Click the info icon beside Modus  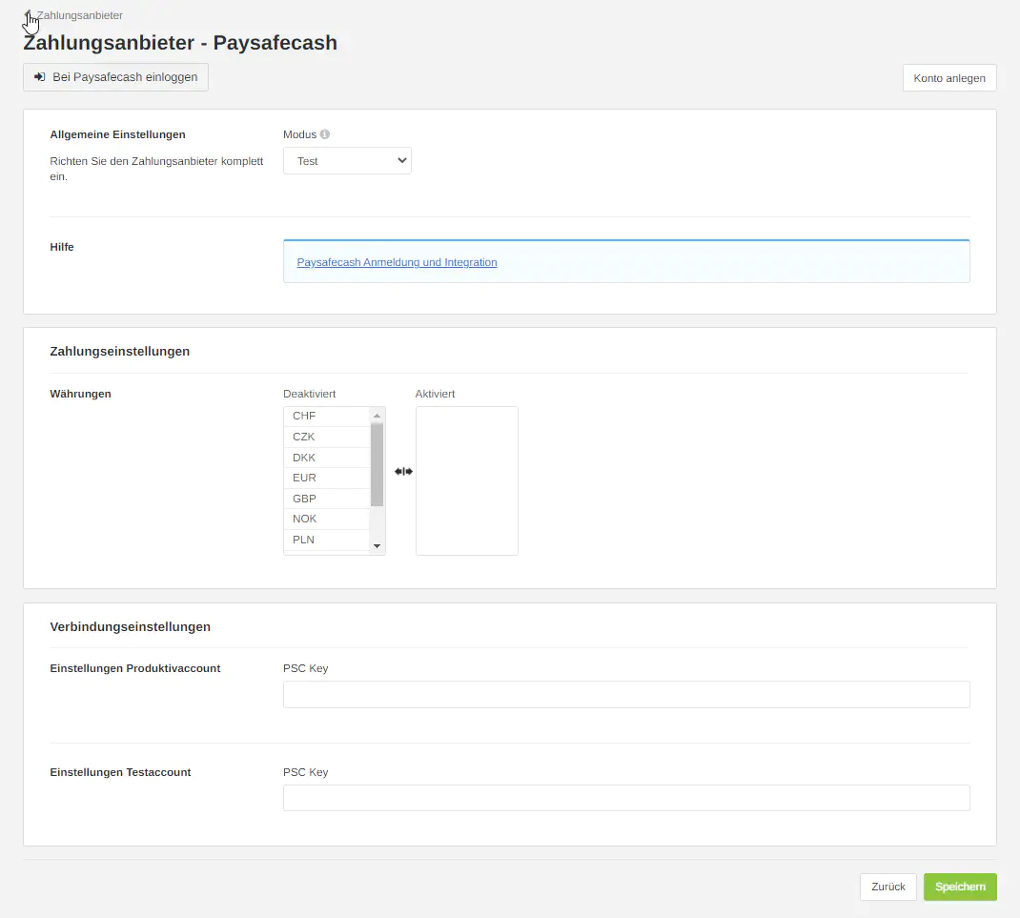coord(325,134)
